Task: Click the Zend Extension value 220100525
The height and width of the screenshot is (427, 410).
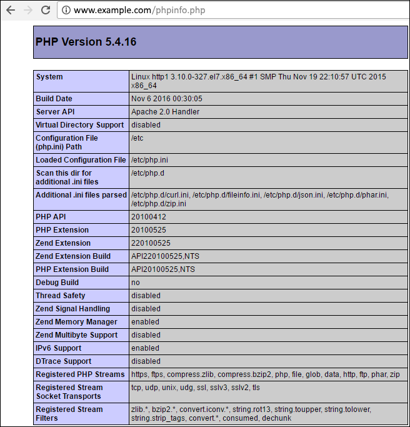Action: (x=151, y=243)
